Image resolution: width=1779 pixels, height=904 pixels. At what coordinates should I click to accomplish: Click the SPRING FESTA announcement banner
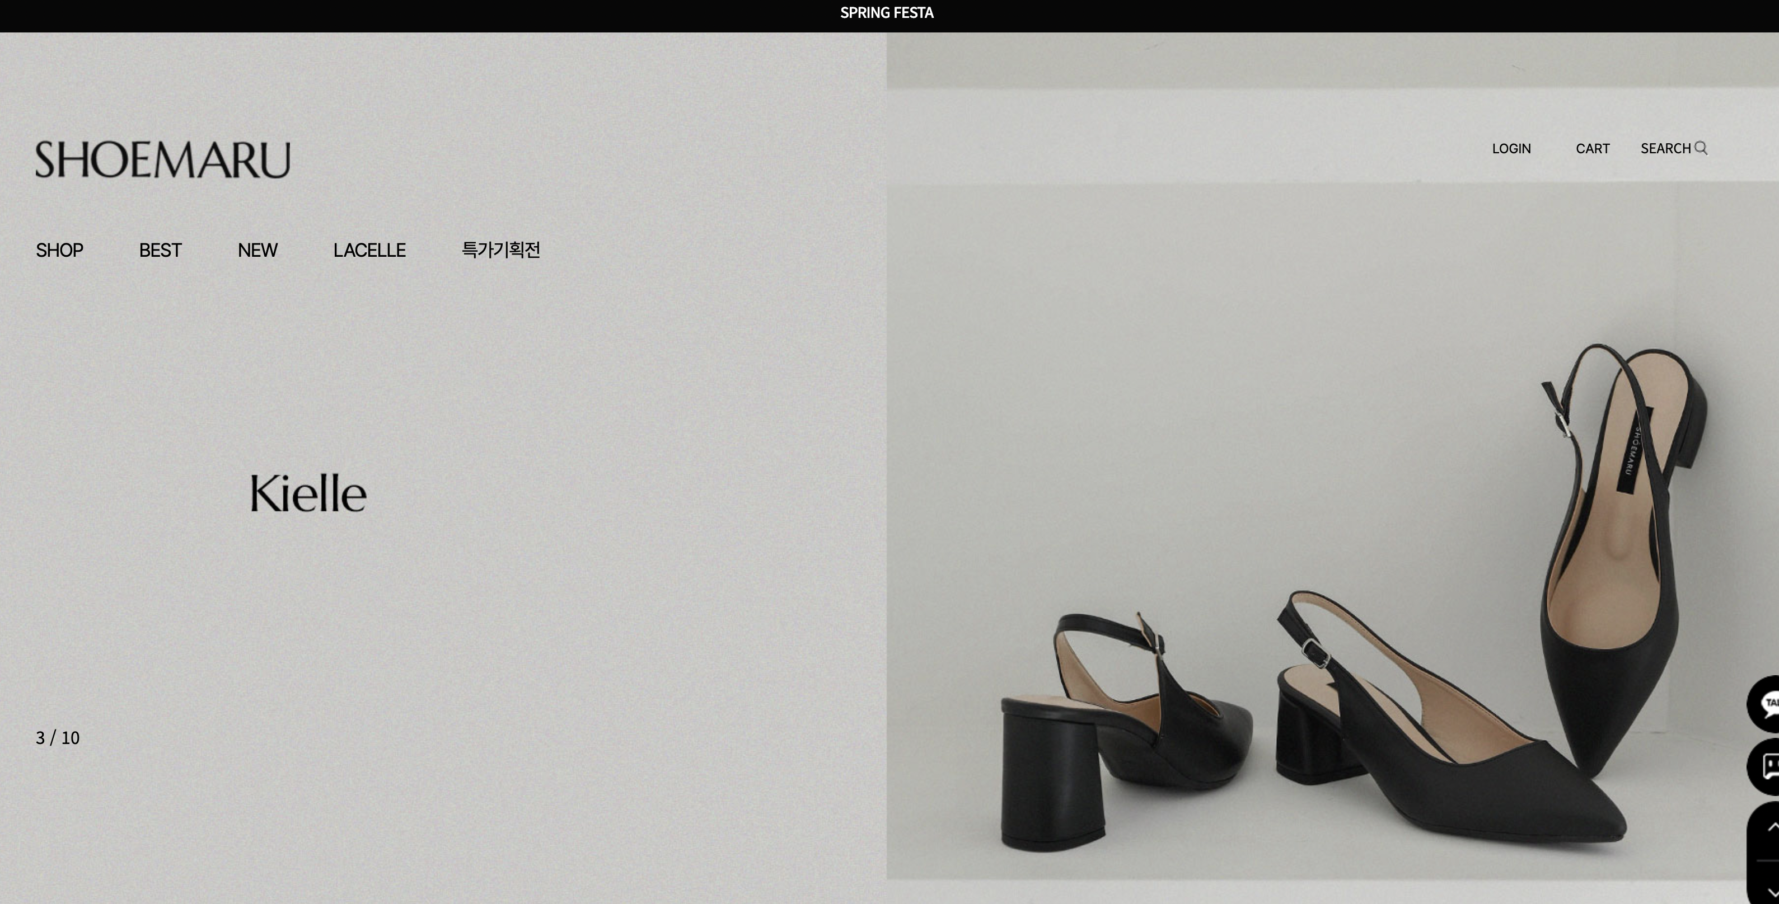click(887, 13)
